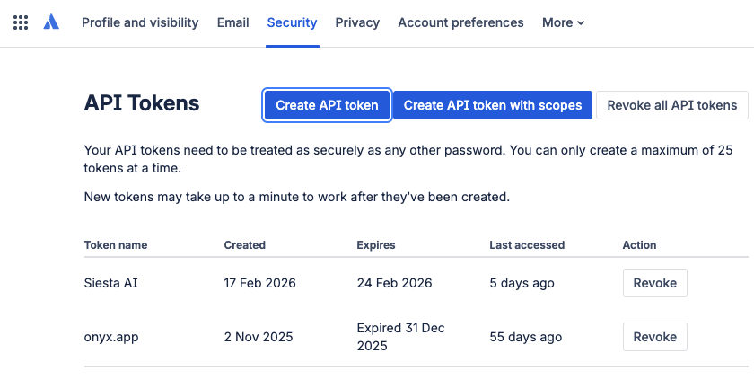Click the Create API token button
The width and height of the screenshot is (754, 380).
[x=327, y=105]
